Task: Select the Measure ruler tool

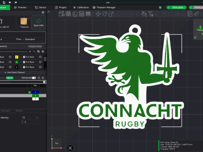Action: 196,14
